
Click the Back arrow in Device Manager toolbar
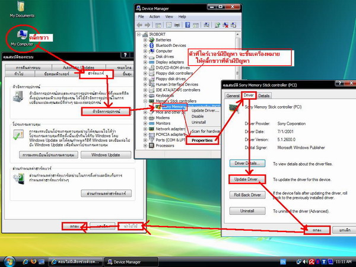point(139,25)
